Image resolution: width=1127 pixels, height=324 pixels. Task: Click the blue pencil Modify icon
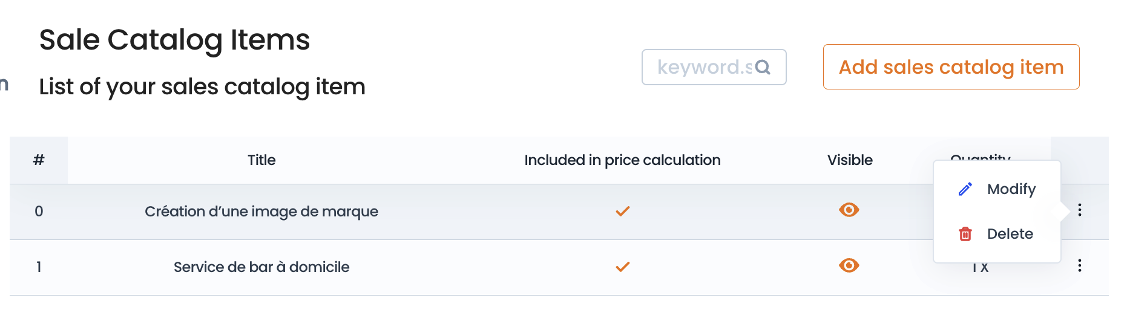pyautogui.click(x=965, y=189)
